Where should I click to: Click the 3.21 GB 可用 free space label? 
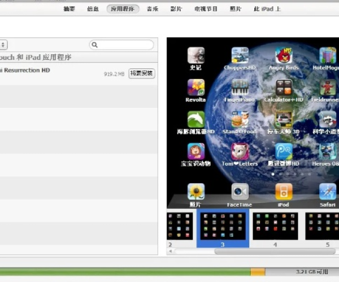point(312,272)
